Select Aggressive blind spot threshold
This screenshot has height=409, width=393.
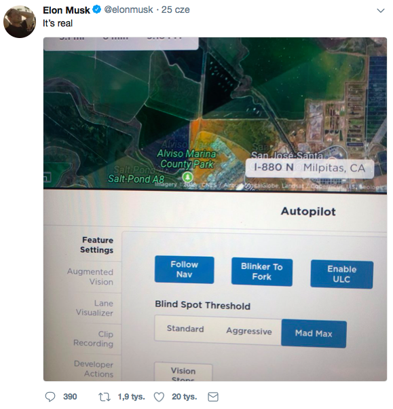(x=249, y=331)
